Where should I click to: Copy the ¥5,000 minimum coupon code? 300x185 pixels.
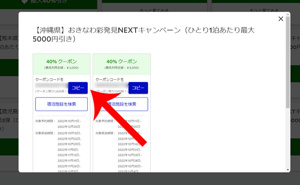[138, 88]
